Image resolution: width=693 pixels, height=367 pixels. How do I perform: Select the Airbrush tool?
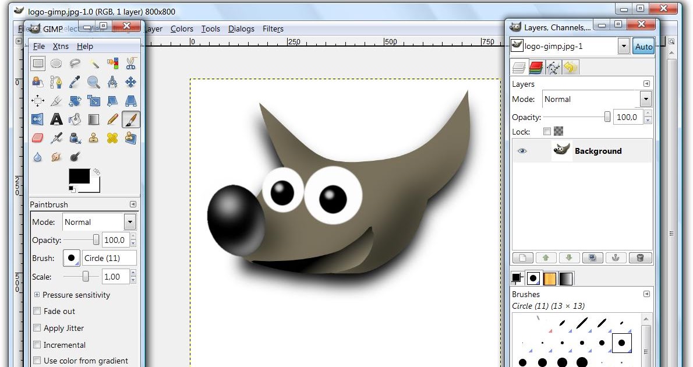point(56,138)
